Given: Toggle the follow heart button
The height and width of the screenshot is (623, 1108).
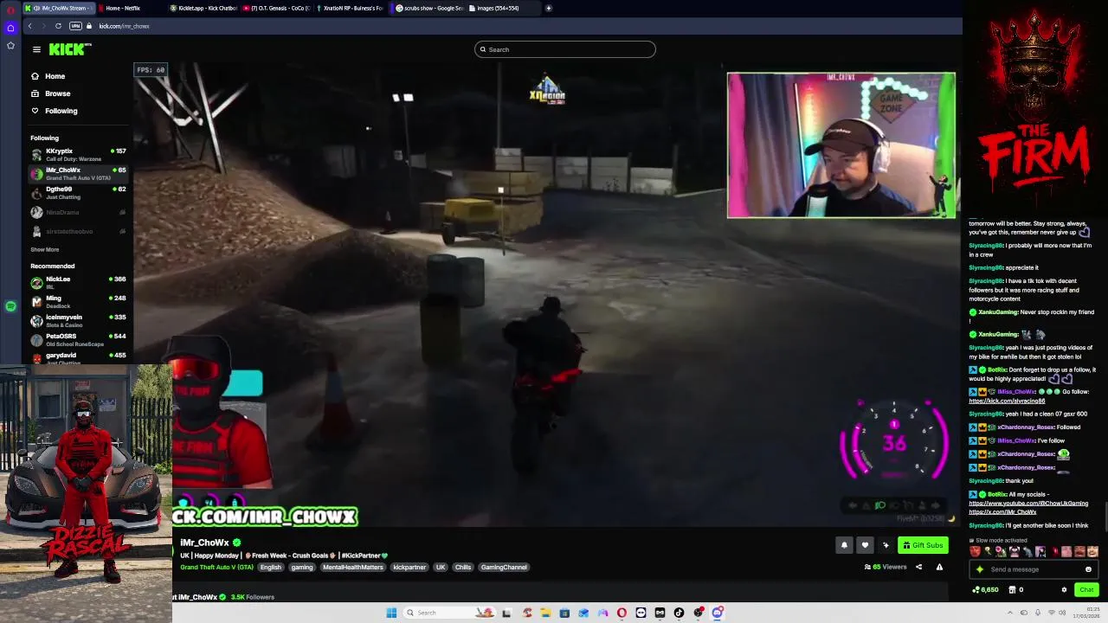Looking at the screenshot, I should [865, 545].
